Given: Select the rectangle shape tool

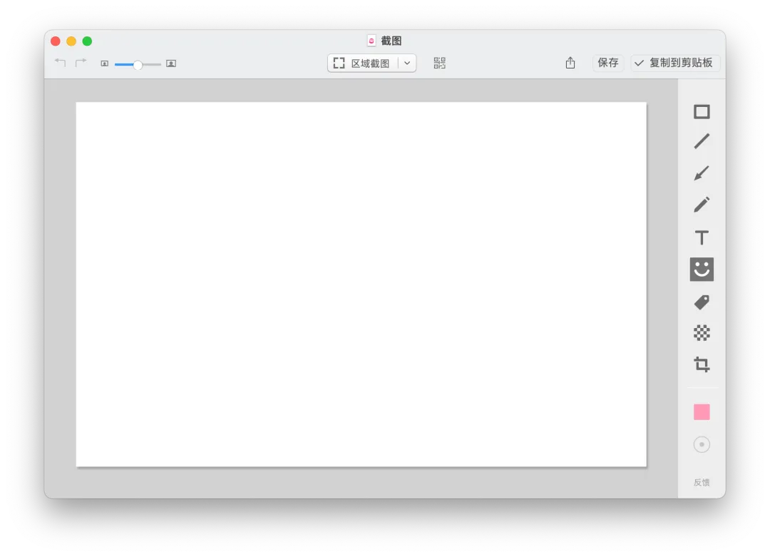Looking at the screenshot, I should (702, 112).
